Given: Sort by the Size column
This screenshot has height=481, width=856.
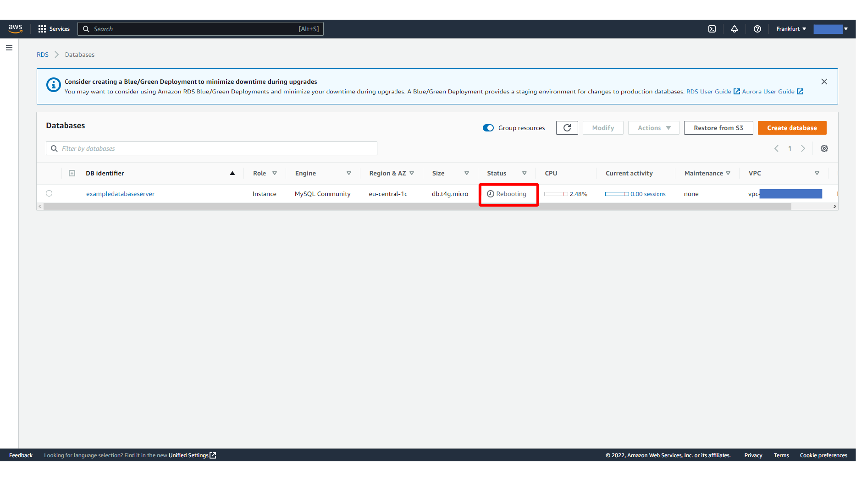Looking at the screenshot, I should click(466, 173).
